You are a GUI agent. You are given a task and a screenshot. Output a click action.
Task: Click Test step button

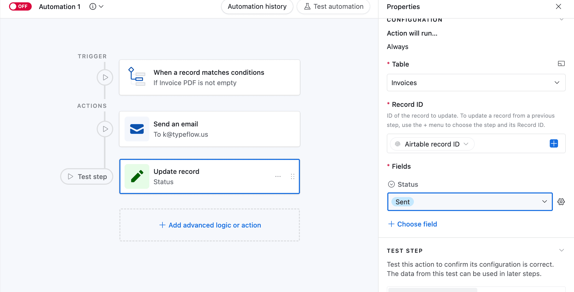pyautogui.click(x=87, y=176)
